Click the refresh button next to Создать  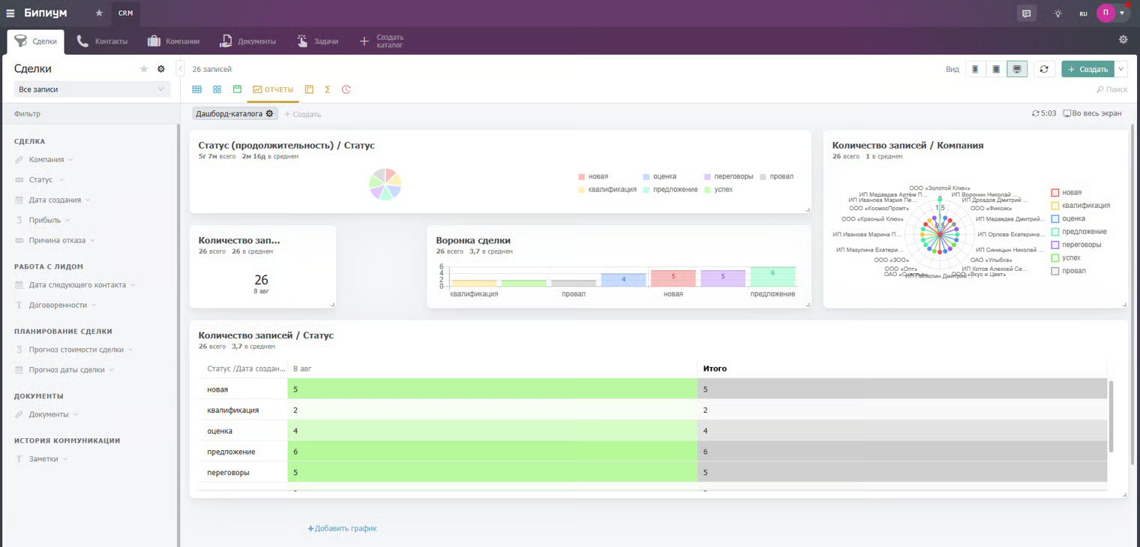coord(1043,69)
